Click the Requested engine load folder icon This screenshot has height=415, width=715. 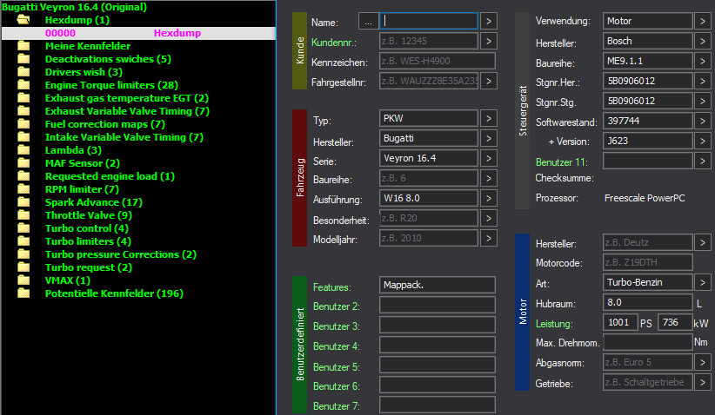click(23, 176)
